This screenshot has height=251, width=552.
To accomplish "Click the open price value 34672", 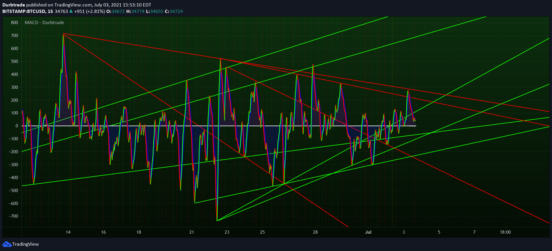I will point(118,11).
